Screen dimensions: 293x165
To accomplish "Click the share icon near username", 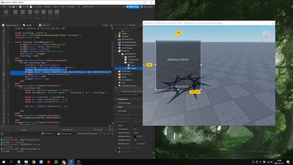I will pos(145,7).
